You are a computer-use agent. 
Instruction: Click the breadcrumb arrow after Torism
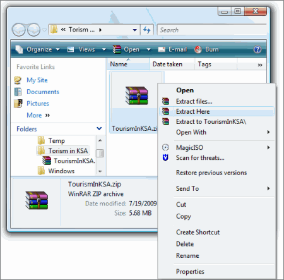pyautogui.click(x=100, y=30)
